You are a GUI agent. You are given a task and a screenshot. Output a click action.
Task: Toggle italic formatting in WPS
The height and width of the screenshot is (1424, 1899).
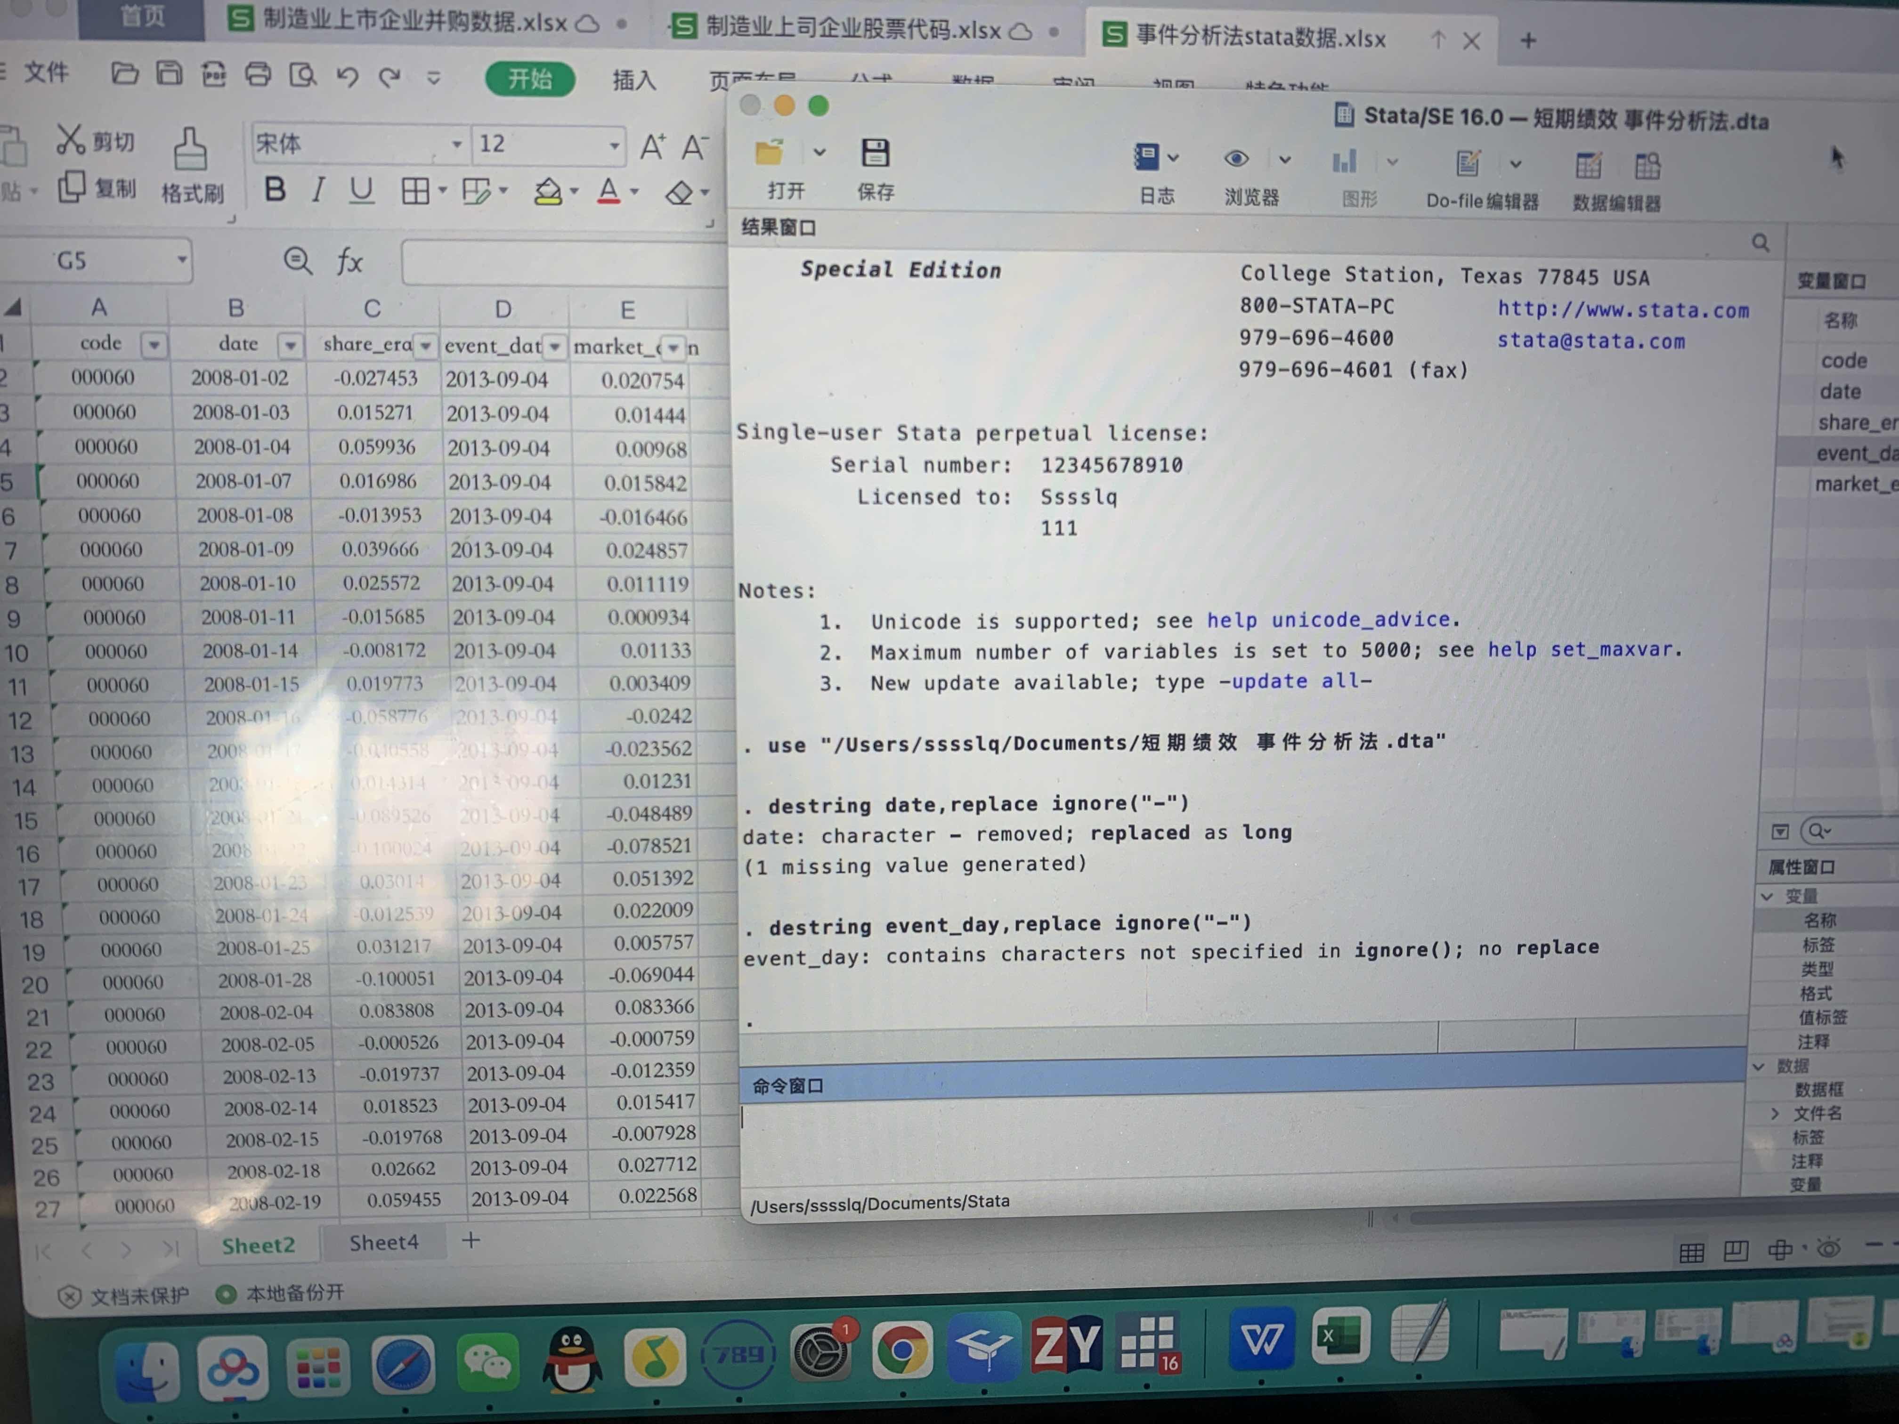(317, 189)
